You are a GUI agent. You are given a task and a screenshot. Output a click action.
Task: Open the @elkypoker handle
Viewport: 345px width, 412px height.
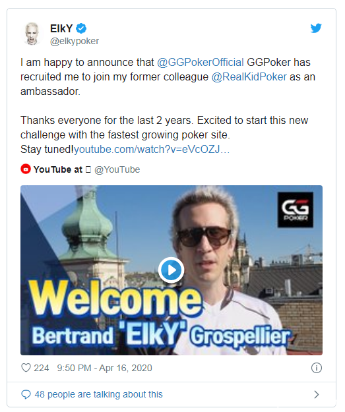75,41
